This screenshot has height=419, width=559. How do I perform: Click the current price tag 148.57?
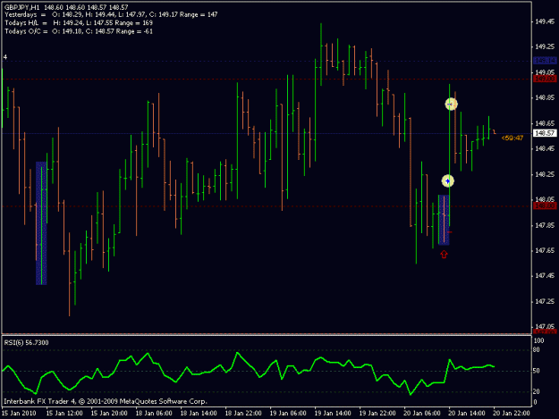coord(545,133)
